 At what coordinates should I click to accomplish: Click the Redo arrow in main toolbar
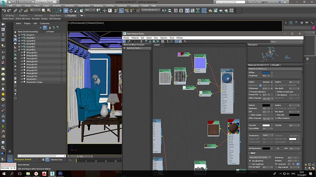(x=9, y=11)
